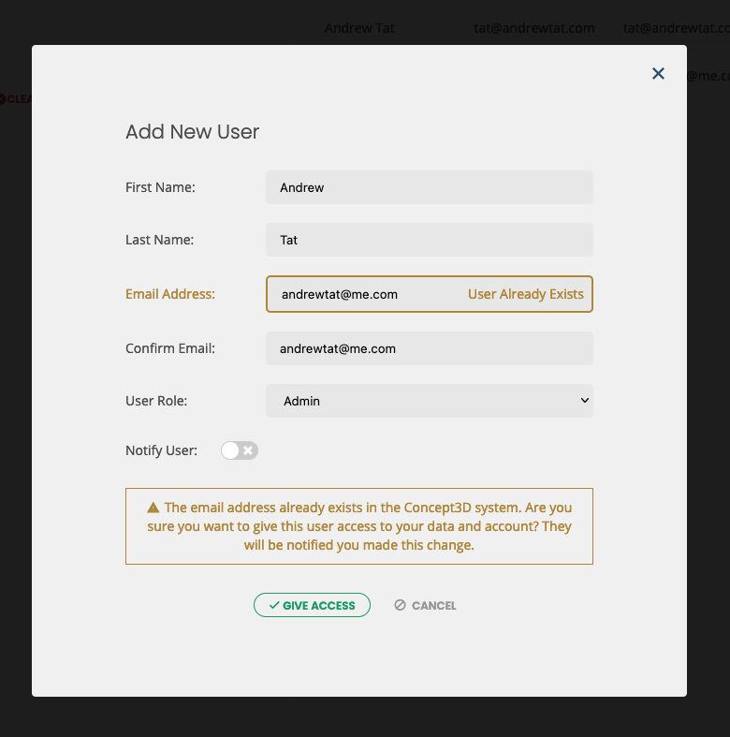Click the User Role label
Viewport: 730px width, 737px height.
156,401
